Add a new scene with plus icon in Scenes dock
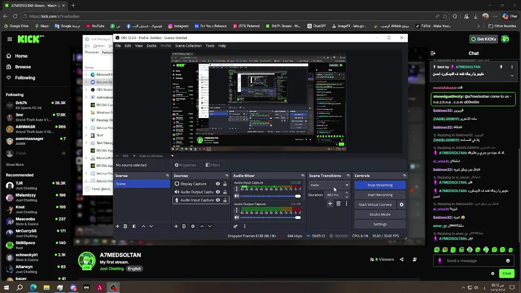This screenshot has height=293, width=521. (118, 226)
